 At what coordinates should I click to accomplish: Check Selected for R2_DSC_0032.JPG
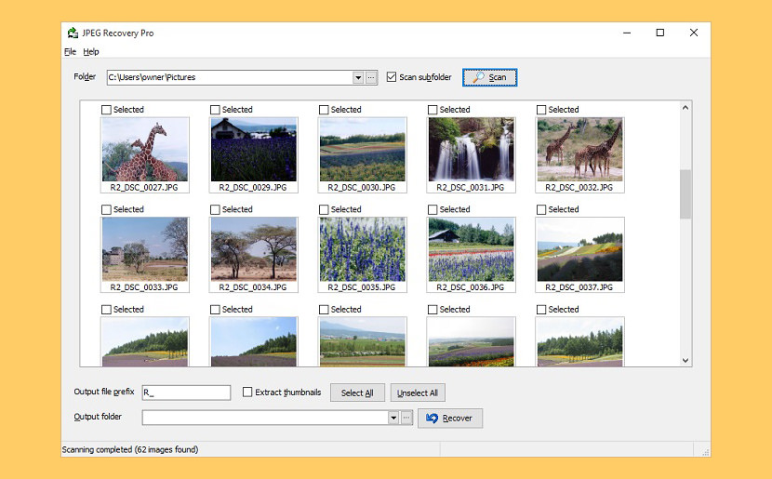[541, 110]
